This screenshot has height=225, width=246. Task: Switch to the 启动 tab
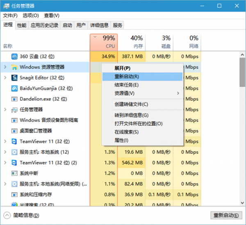[x=67, y=25]
